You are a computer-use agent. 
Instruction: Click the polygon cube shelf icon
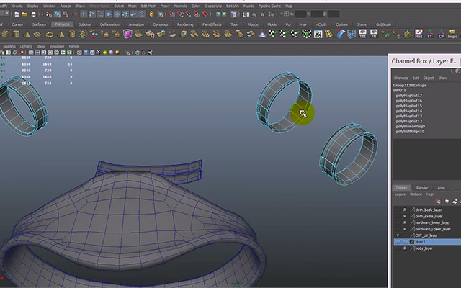(x=5, y=34)
